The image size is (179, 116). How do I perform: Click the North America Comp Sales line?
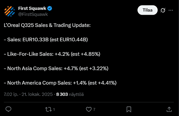[60, 83]
